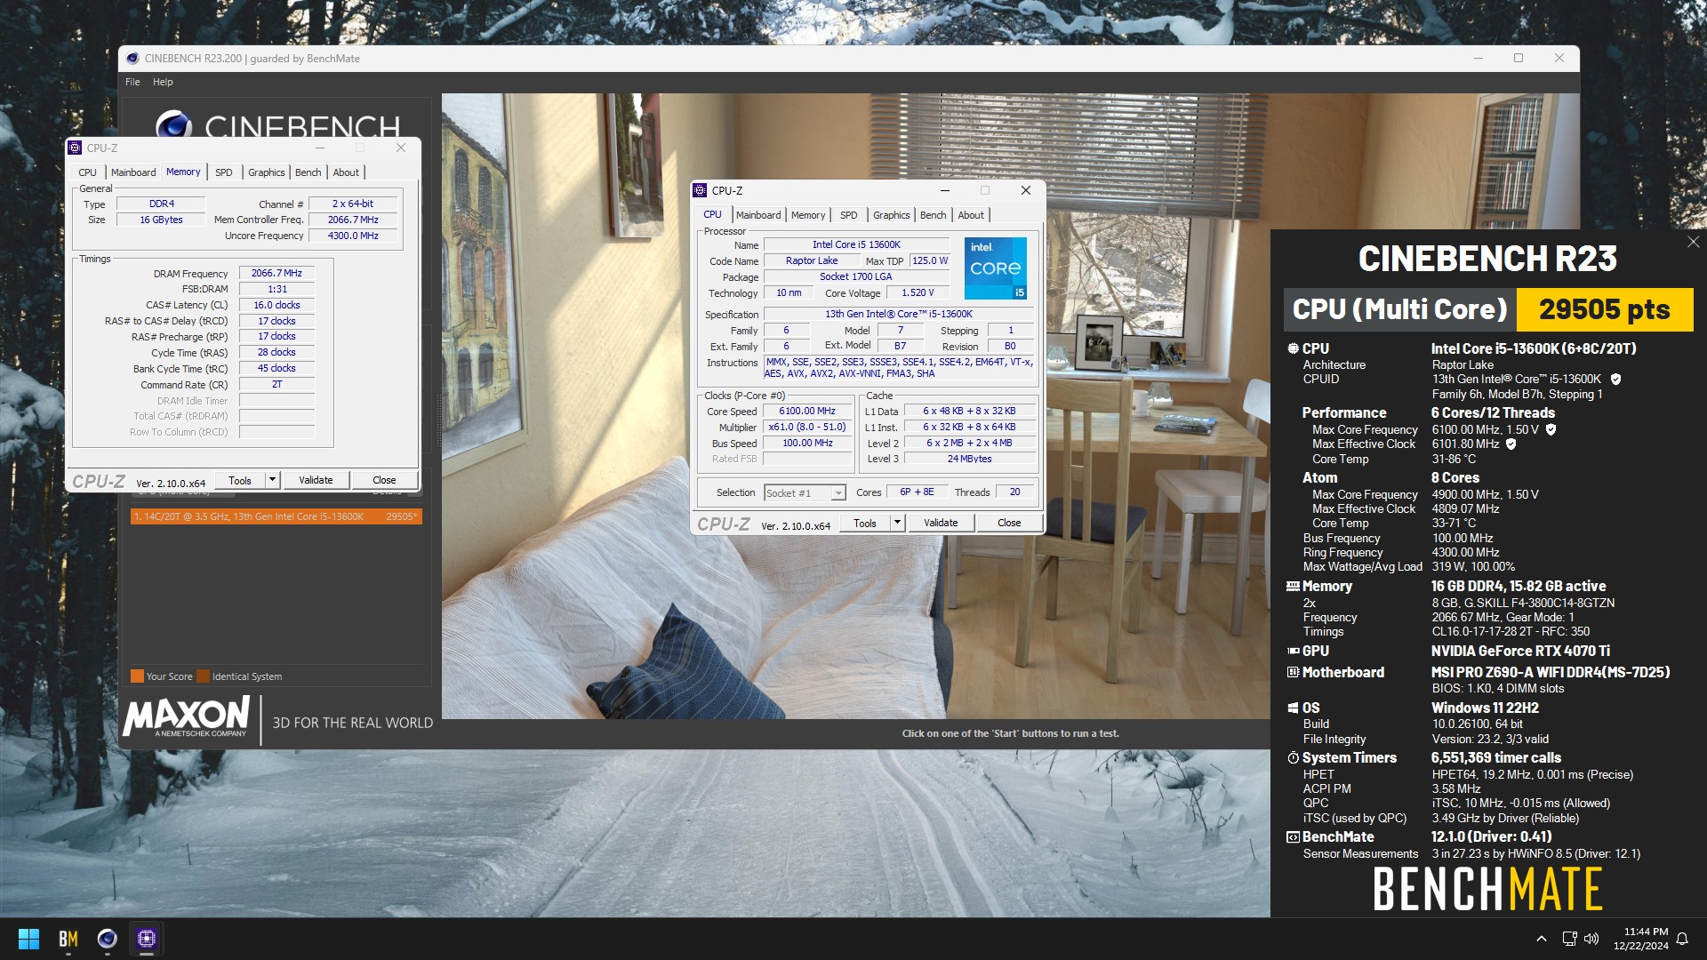Open About tab in memory CPU-Z window
The width and height of the screenshot is (1707, 960).
(x=346, y=172)
